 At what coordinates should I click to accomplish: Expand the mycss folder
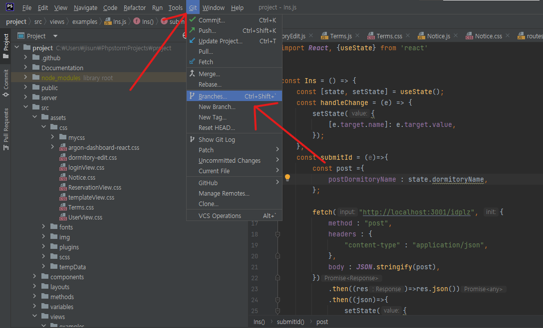(x=52, y=137)
